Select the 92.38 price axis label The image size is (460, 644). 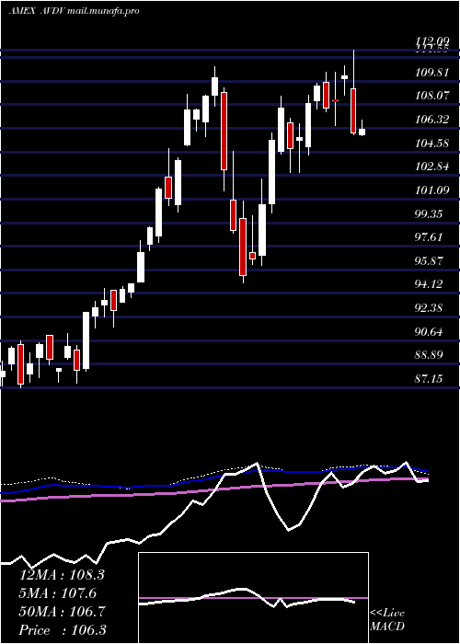[429, 308]
